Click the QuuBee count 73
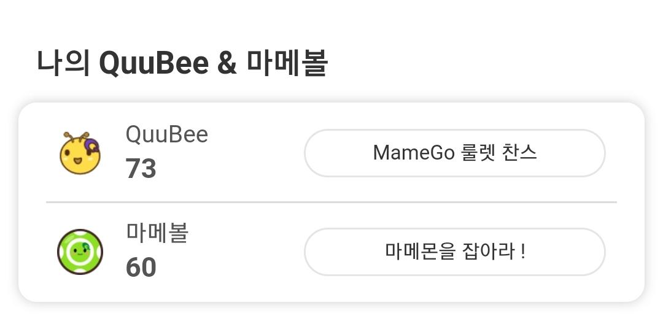Screen dimensions: 663x332 tap(141, 169)
